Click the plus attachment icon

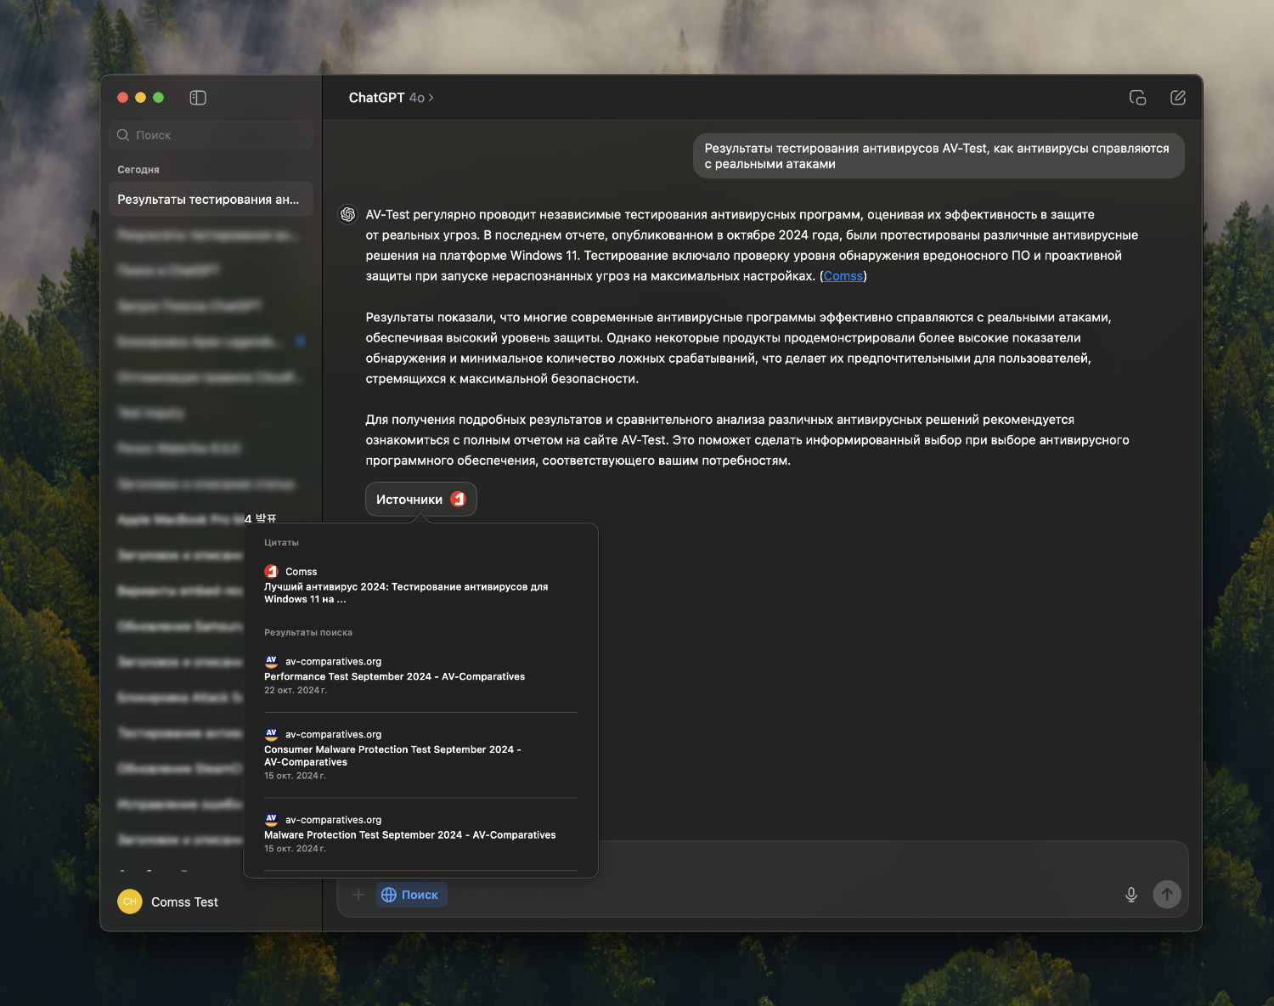click(x=358, y=895)
